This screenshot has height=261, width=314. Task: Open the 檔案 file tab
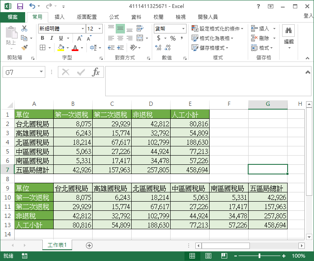[13, 17]
